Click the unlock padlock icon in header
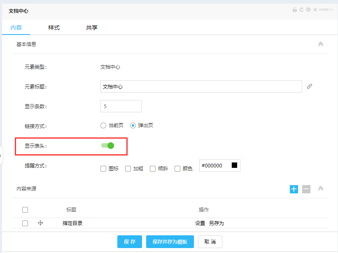Image resolution: width=338 pixels, height=253 pixels. tap(295, 9)
